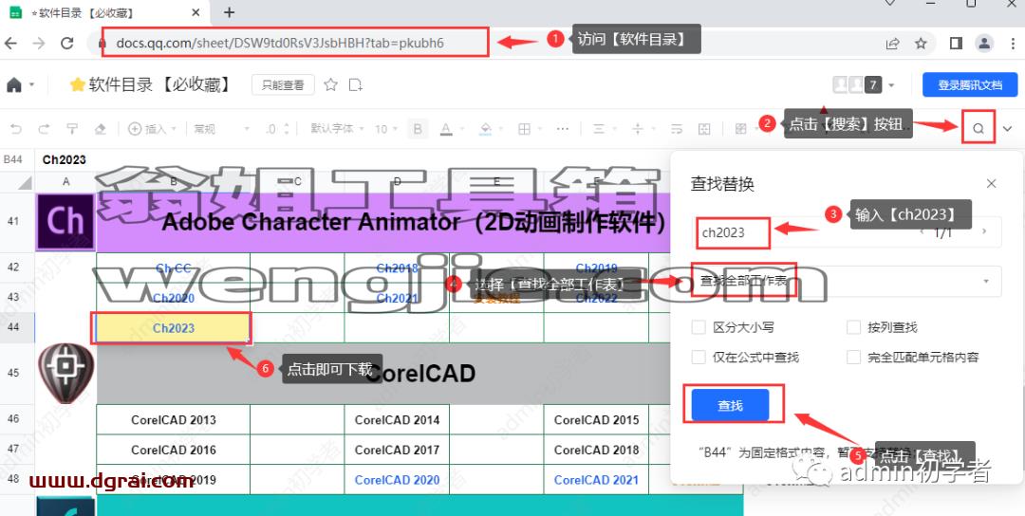Open the CorelCAD 2020 link

[x=398, y=480]
